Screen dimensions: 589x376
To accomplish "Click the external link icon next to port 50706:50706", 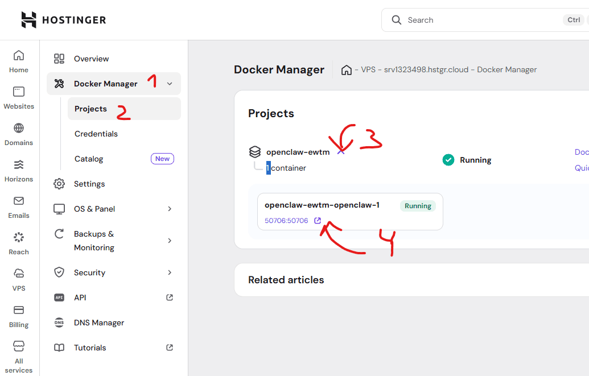I will 318,221.
